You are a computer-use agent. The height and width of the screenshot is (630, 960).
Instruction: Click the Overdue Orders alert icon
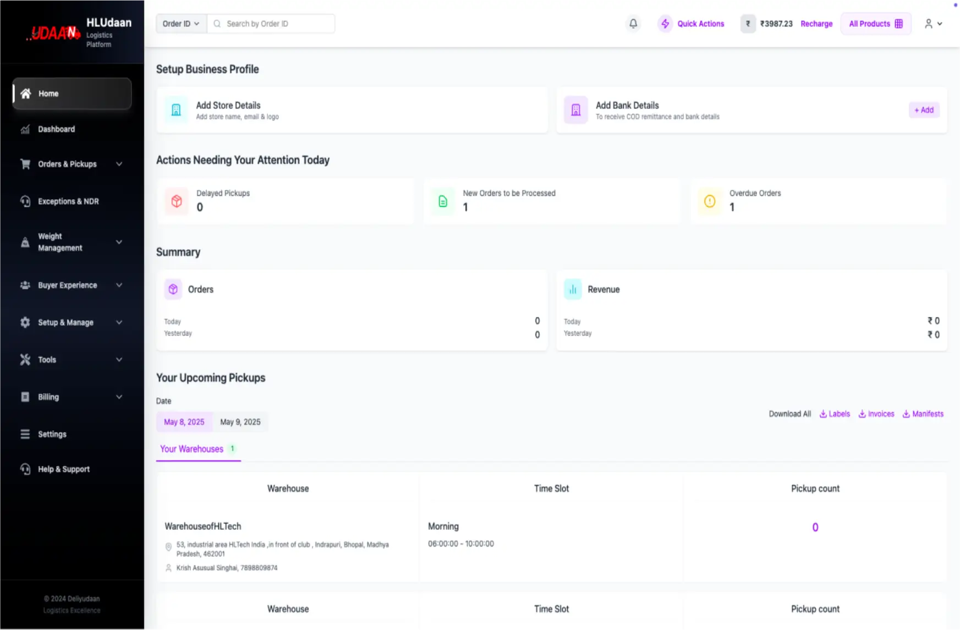(710, 201)
